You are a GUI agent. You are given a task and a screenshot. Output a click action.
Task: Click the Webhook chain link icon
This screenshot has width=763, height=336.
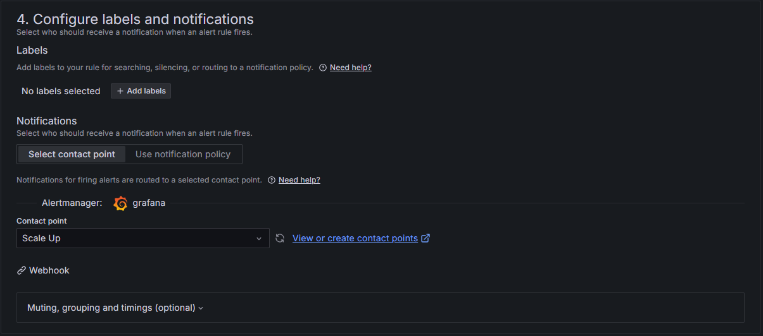click(22, 270)
